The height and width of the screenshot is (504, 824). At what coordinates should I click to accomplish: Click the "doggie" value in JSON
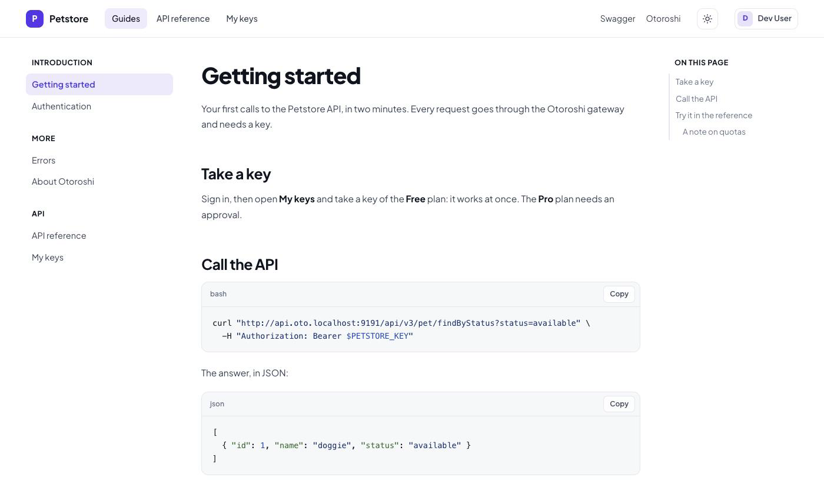click(x=332, y=446)
